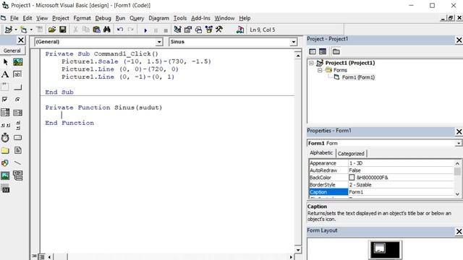This screenshot has height=260, width=463.
Task: Open the File menu
Action: point(14,18)
